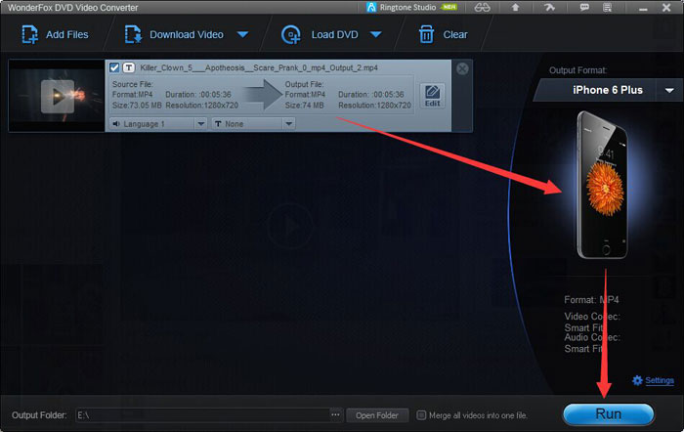Open the iPhone 6 Plus output format dropdown
Viewport: 684px width, 432px height.
tap(669, 90)
